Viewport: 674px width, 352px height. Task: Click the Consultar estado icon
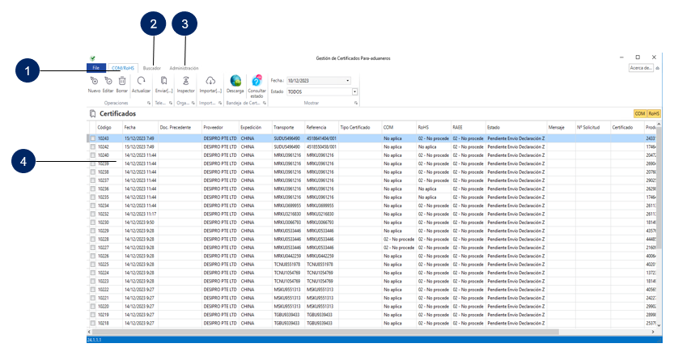tap(257, 81)
